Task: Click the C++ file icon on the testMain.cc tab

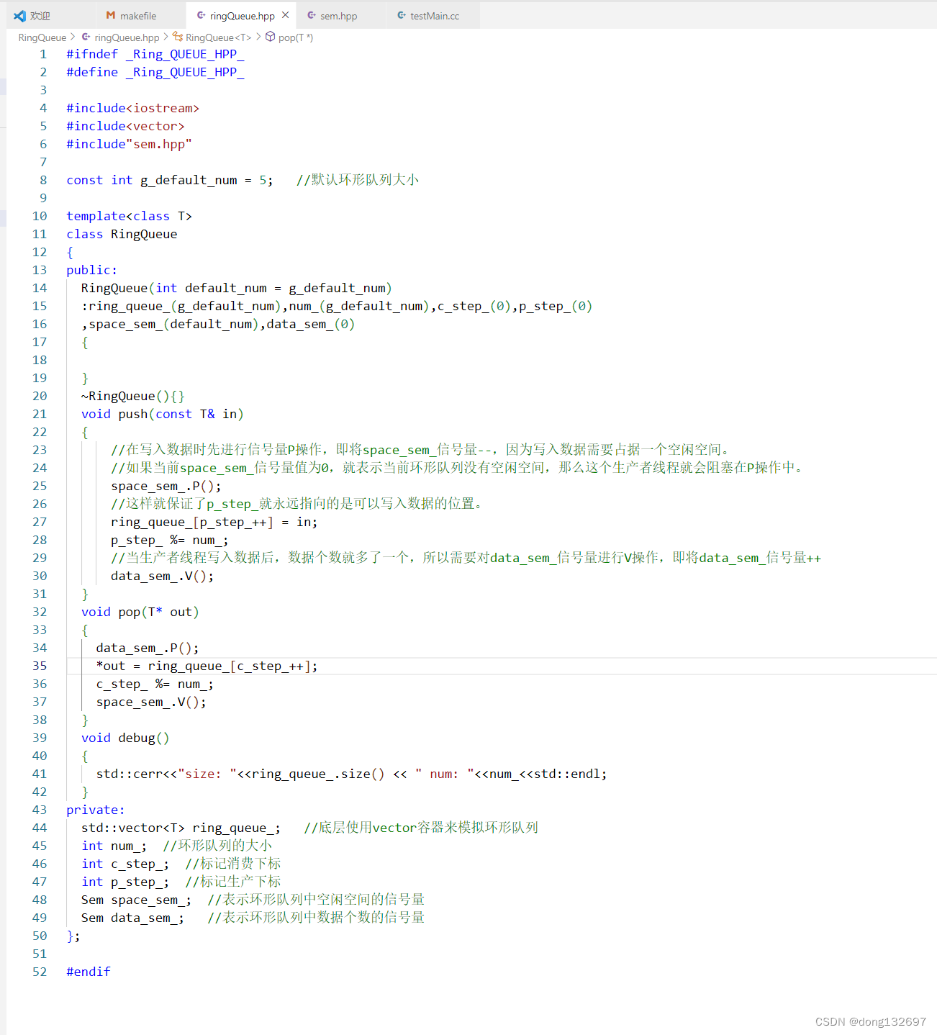Action: click(402, 15)
